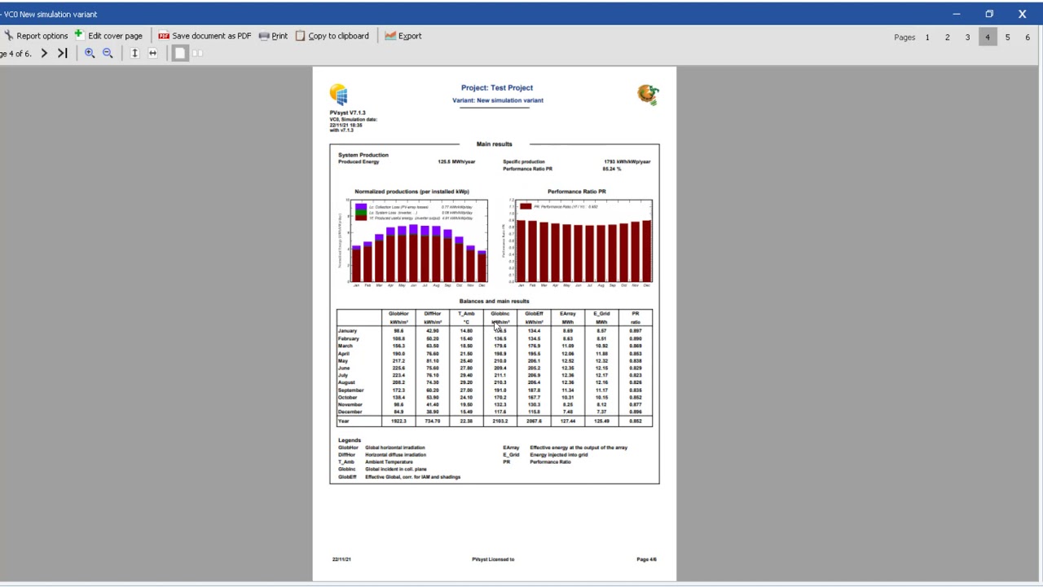The height and width of the screenshot is (587, 1043).
Task: Click 'Page 4/6' footer text
Action: tap(647, 559)
